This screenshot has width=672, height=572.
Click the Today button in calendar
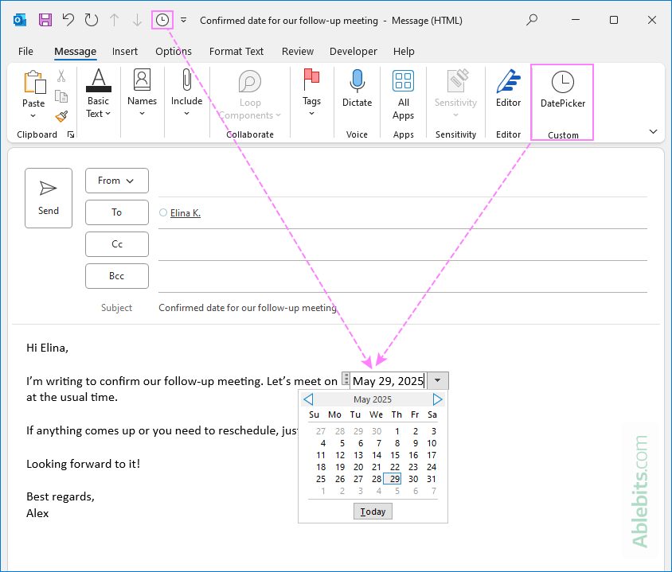pos(373,512)
